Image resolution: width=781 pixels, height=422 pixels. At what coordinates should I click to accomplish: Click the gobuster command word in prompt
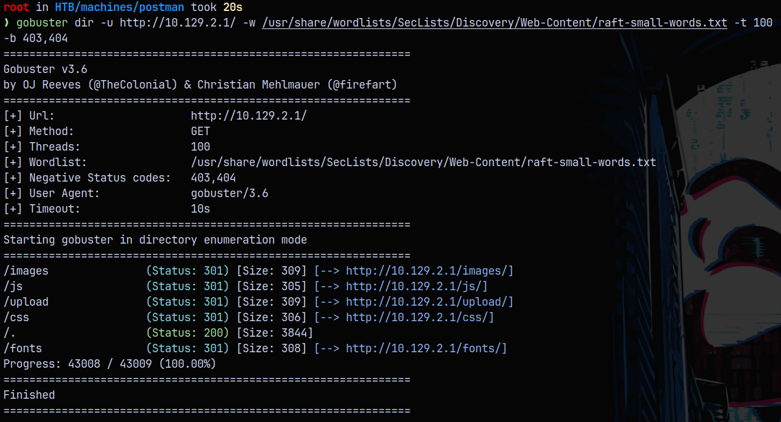[42, 23]
